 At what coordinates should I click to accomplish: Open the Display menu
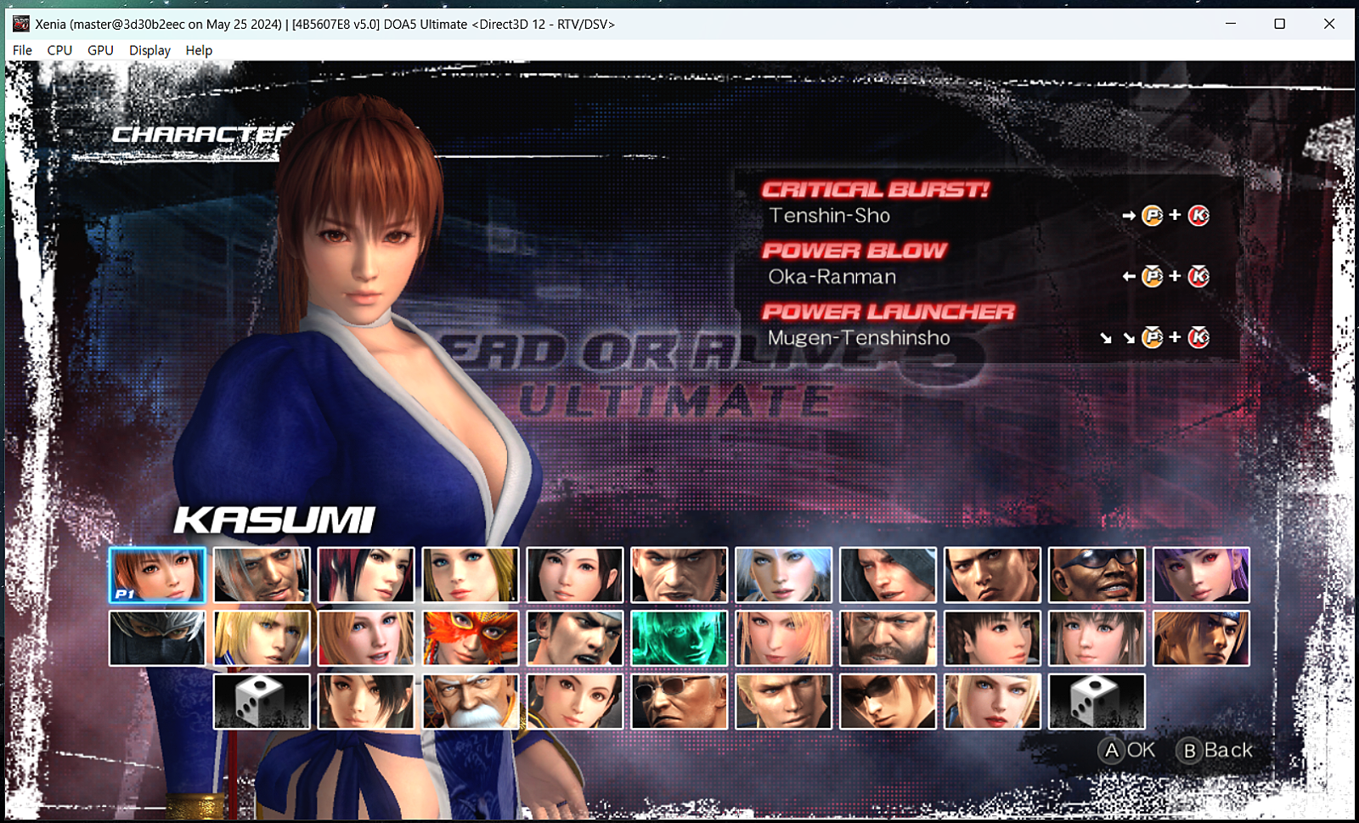coord(149,50)
